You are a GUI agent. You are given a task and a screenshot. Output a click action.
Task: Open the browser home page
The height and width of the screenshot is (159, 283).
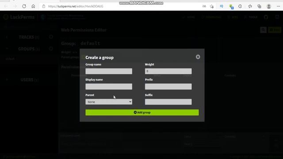(33, 6)
